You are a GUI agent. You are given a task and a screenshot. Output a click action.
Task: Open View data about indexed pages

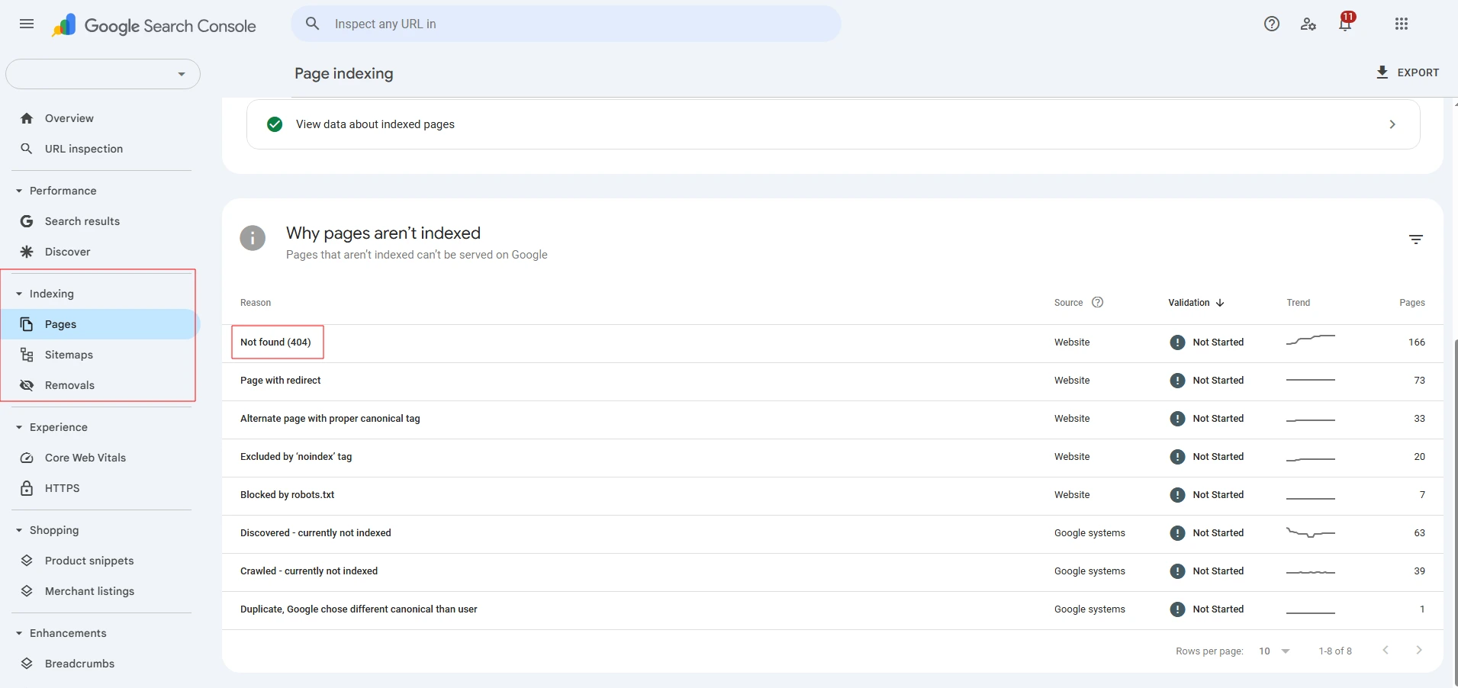[x=833, y=124]
